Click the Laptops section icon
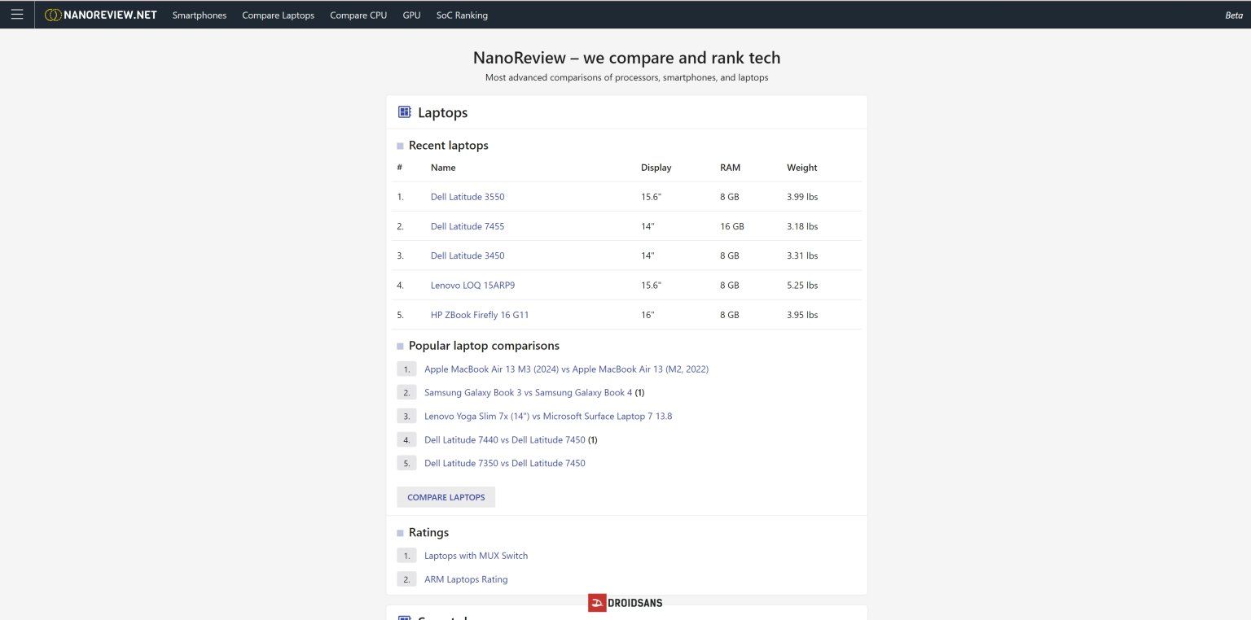The image size is (1251, 620). point(404,112)
